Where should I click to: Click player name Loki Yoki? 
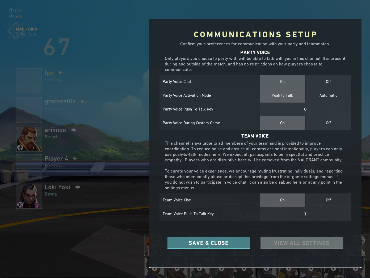click(x=57, y=187)
